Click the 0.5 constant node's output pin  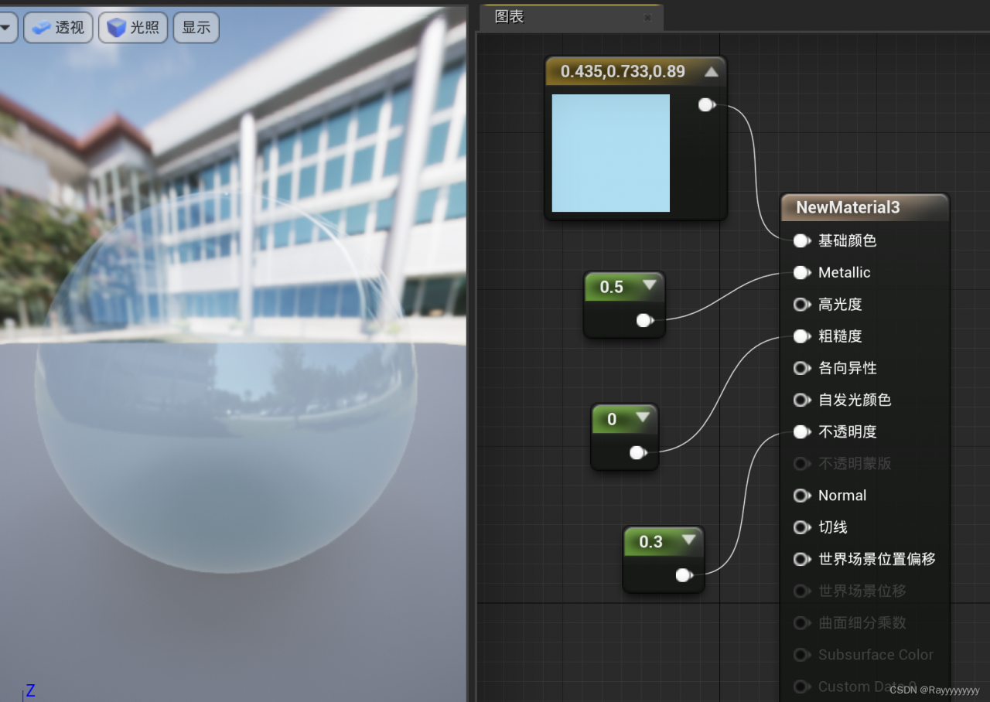[644, 320]
